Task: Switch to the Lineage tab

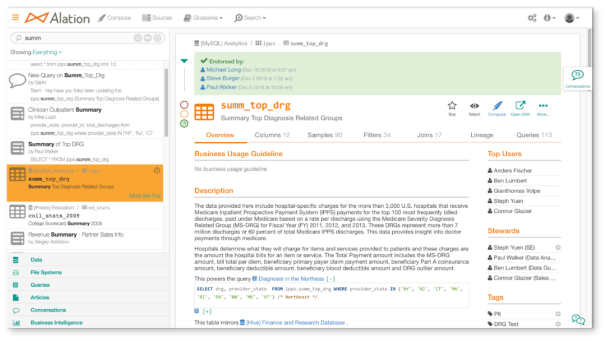Action: [x=481, y=135]
